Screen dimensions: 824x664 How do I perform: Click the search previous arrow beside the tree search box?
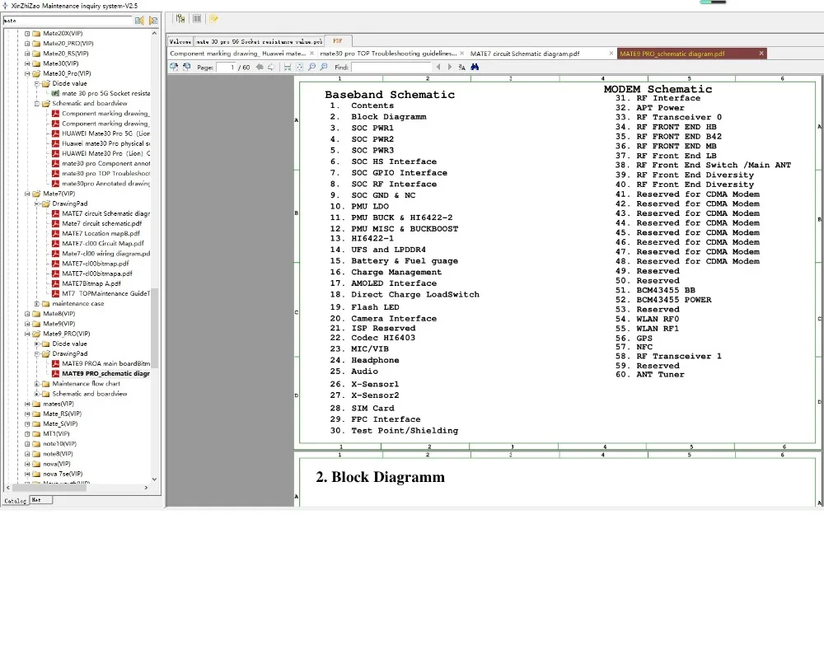139,21
